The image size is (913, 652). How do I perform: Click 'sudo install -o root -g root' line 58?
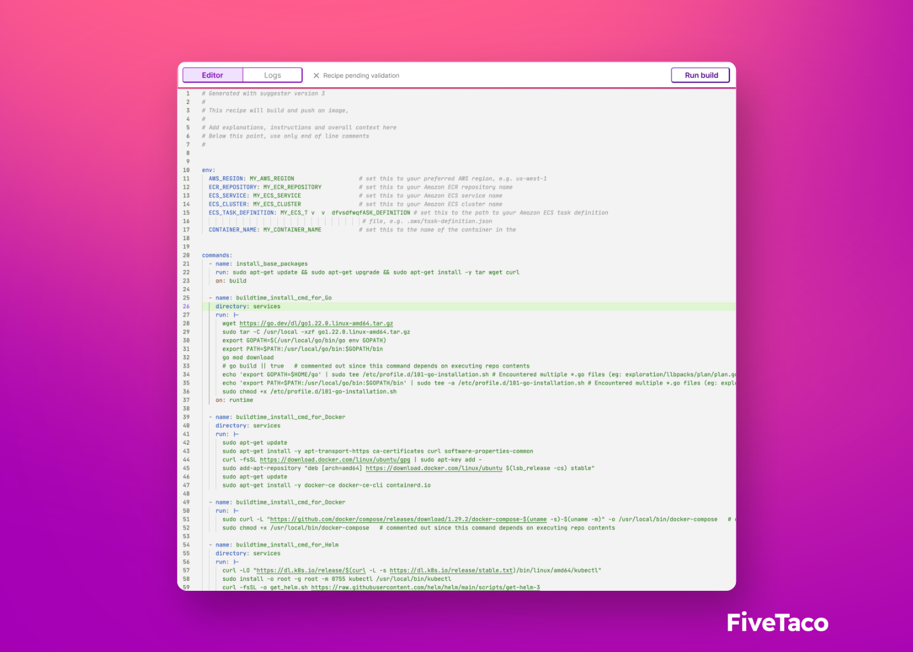(336, 579)
